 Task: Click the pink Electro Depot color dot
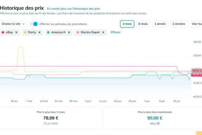(x=78, y=32)
